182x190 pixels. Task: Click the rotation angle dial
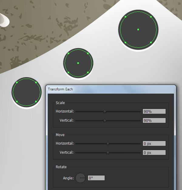point(80,178)
